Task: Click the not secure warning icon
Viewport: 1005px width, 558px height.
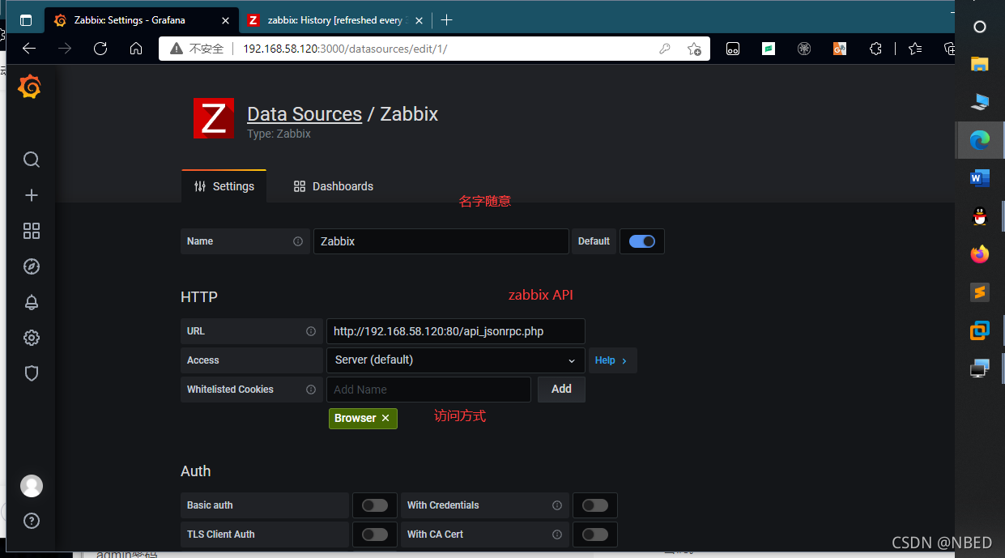Action: [x=176, y=49]
